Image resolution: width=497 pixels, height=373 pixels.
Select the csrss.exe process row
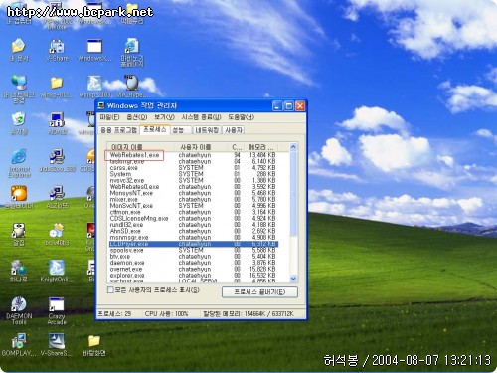(x=194, y=168)
